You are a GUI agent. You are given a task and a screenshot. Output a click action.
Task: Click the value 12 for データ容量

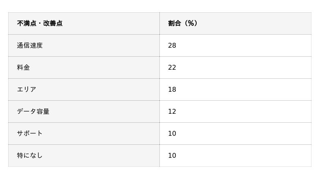point(172,111)
